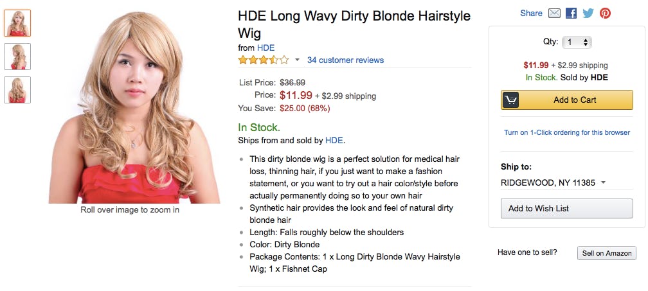Click the main wig product image
Screen dimensions: 648x291
point(134,107)
